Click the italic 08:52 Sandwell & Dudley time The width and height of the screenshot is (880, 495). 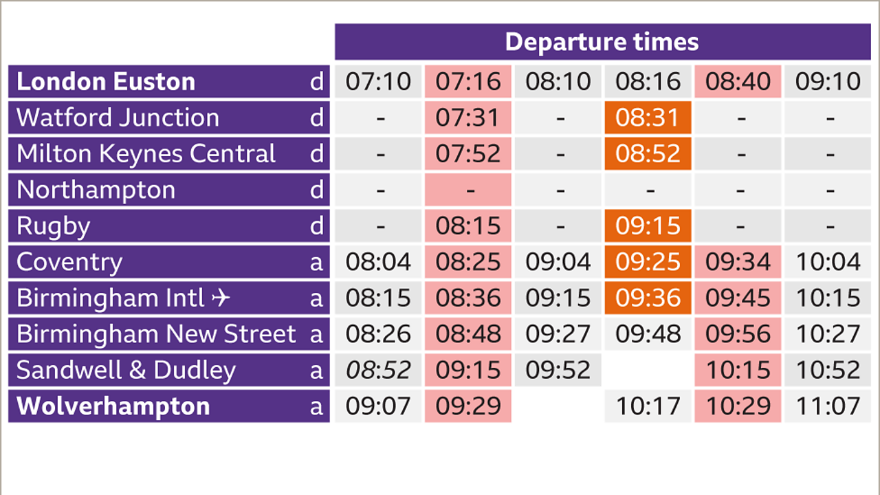(x=378, y=370)
